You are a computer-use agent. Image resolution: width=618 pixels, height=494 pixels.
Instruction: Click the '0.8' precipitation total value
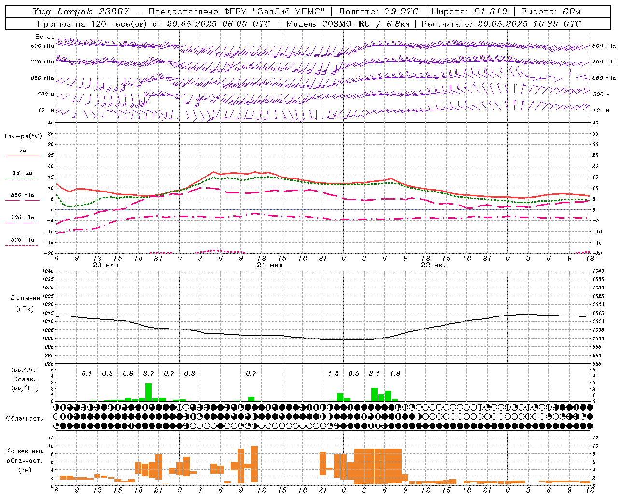click(x=128, y=373)
